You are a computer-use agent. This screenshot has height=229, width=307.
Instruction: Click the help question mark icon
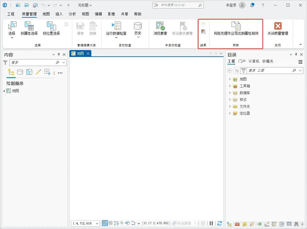click(263, 5)
